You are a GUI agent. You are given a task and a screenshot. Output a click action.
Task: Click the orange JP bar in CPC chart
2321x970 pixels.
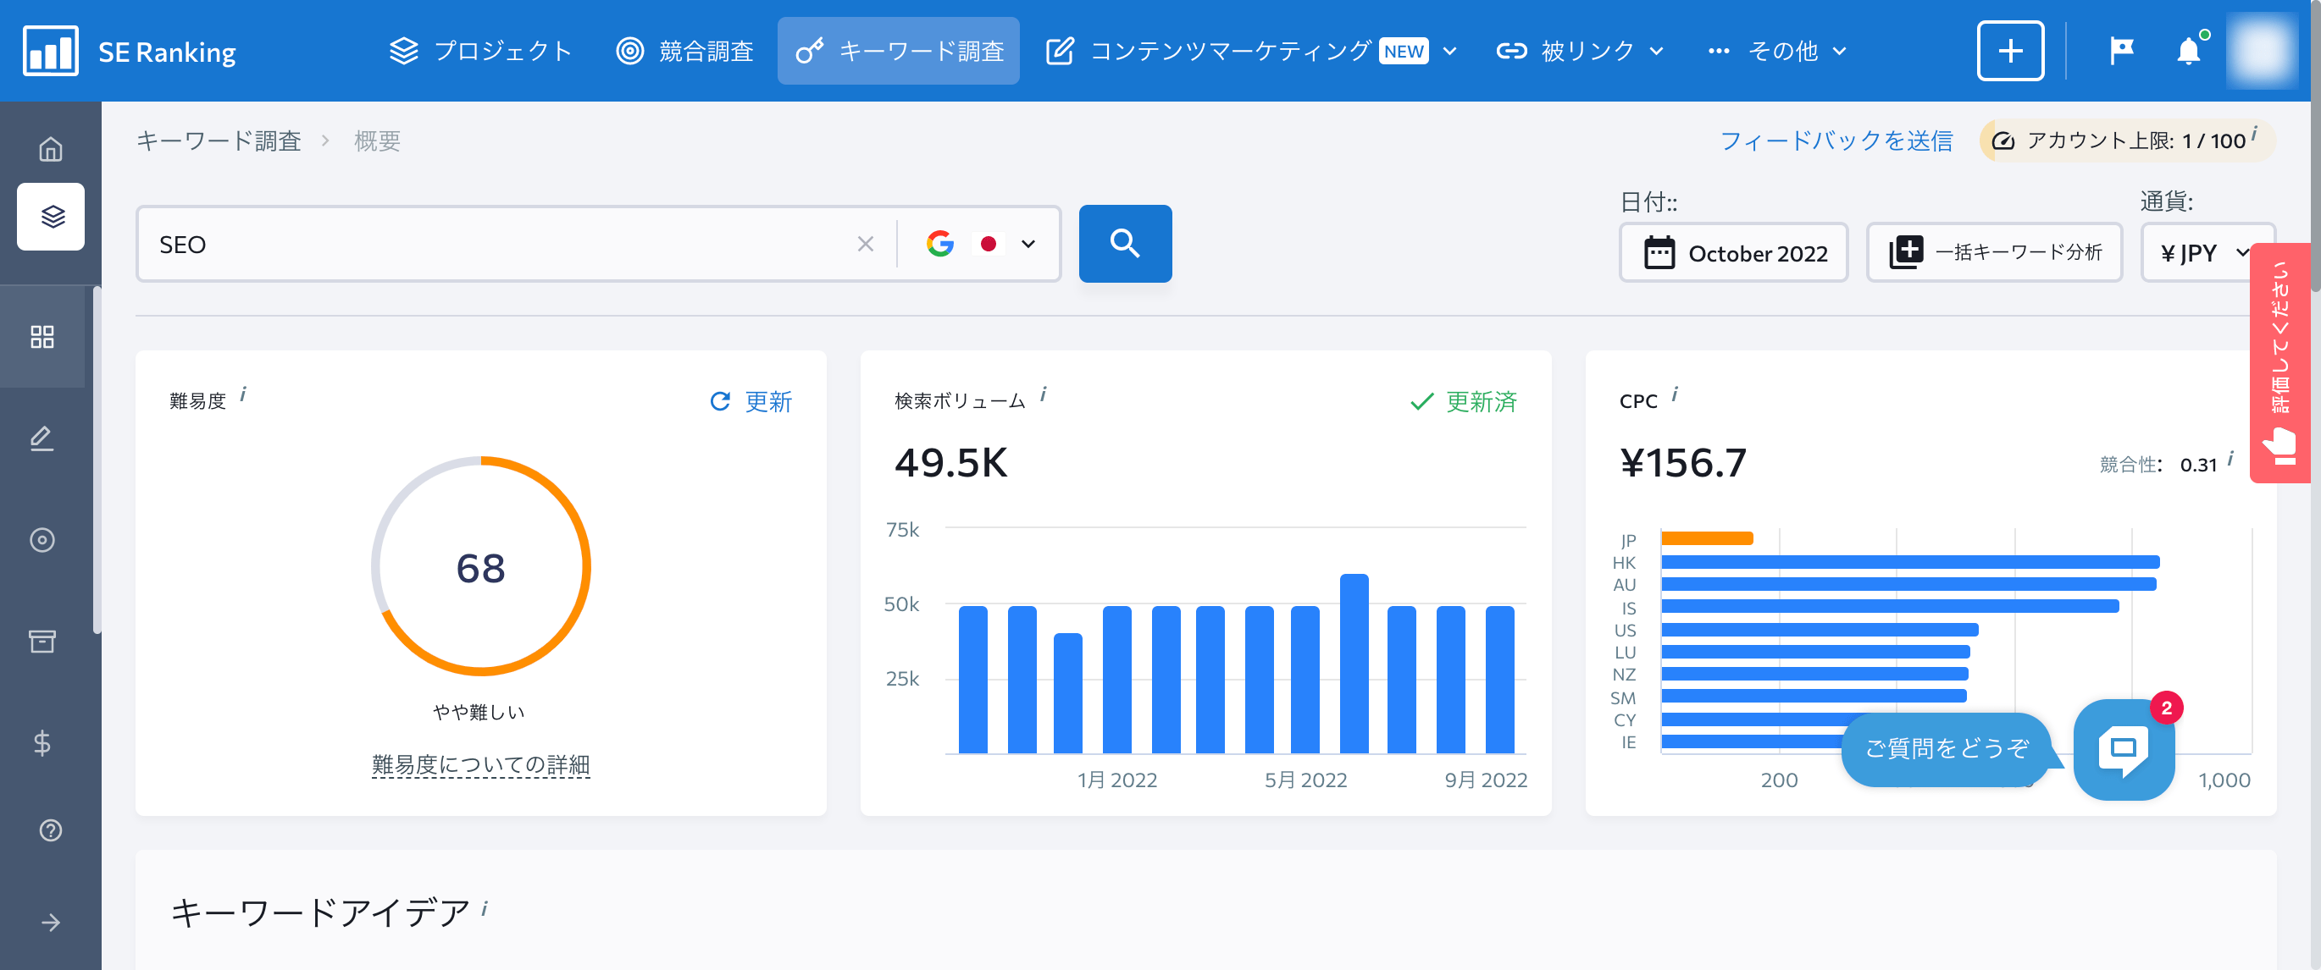(x=1707, y=538)
